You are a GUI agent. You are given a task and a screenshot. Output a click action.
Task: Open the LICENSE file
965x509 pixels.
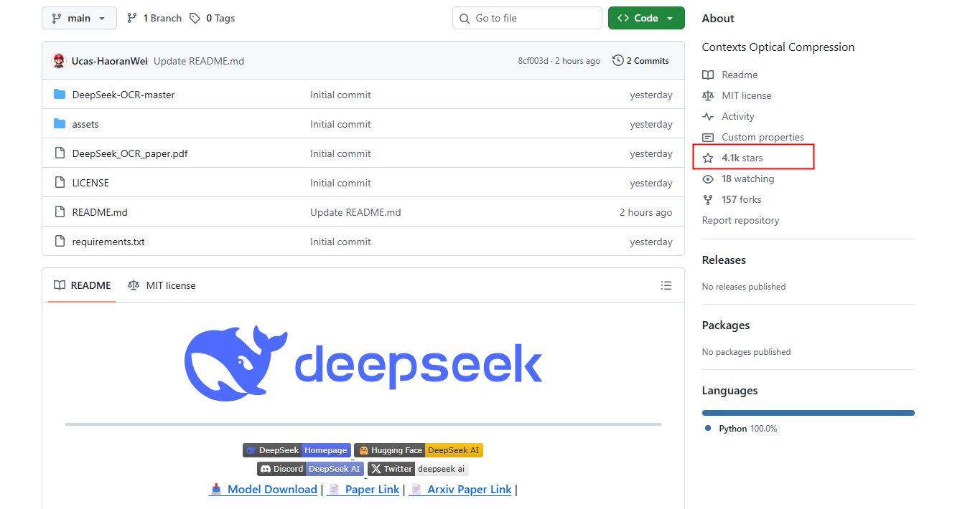(90, 183)
